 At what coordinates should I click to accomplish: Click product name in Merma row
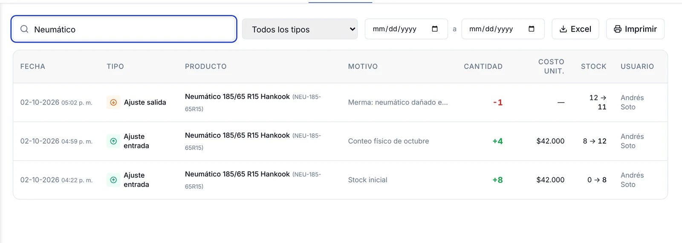pyautogui.click(x=237, y=97)
